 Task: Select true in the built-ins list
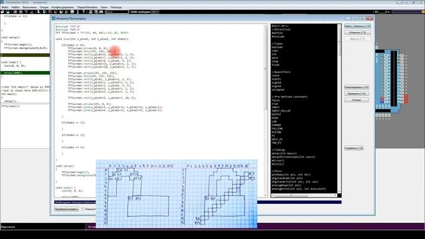pyautogui.click(x=274, y=104)
